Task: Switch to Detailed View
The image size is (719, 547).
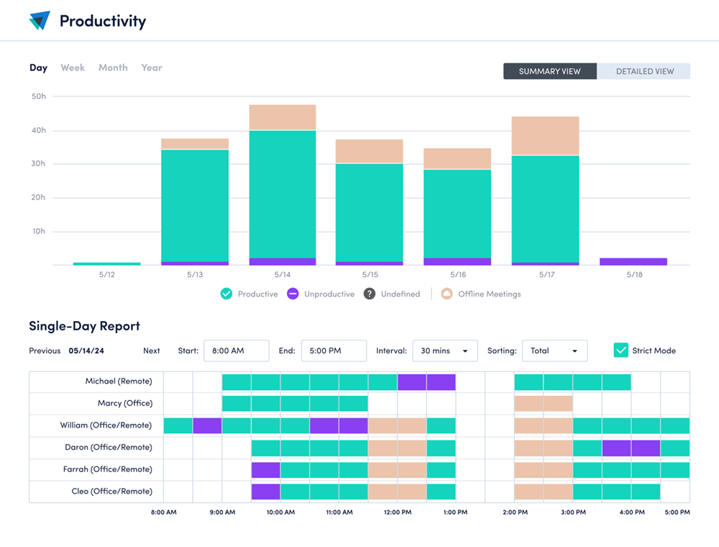Action: pos(644,71)
